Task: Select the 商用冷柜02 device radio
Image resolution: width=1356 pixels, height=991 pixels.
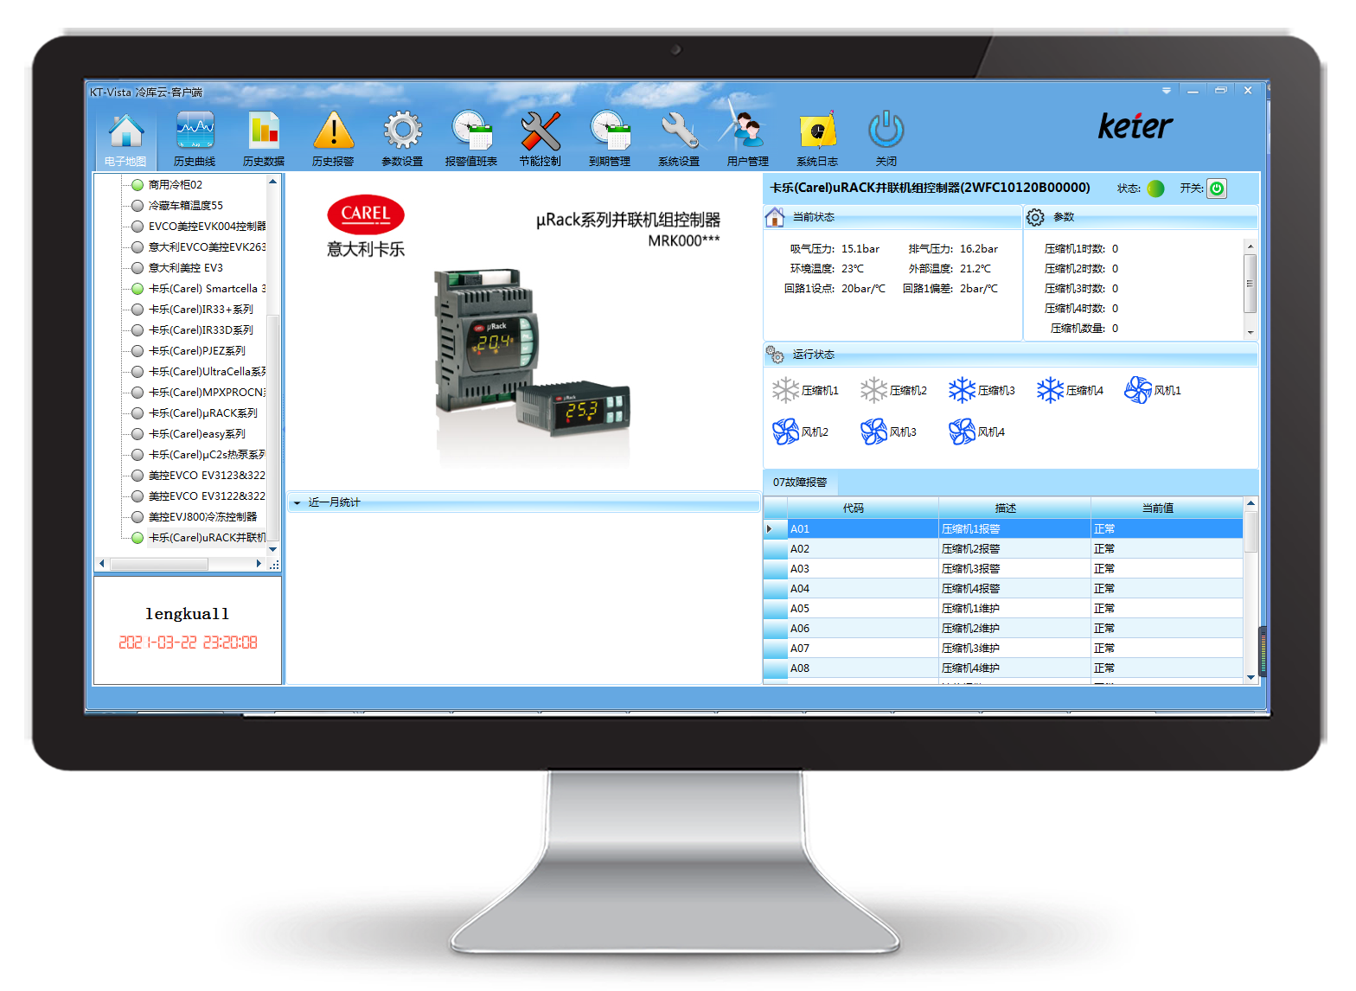Action: (x=138, y=185)
